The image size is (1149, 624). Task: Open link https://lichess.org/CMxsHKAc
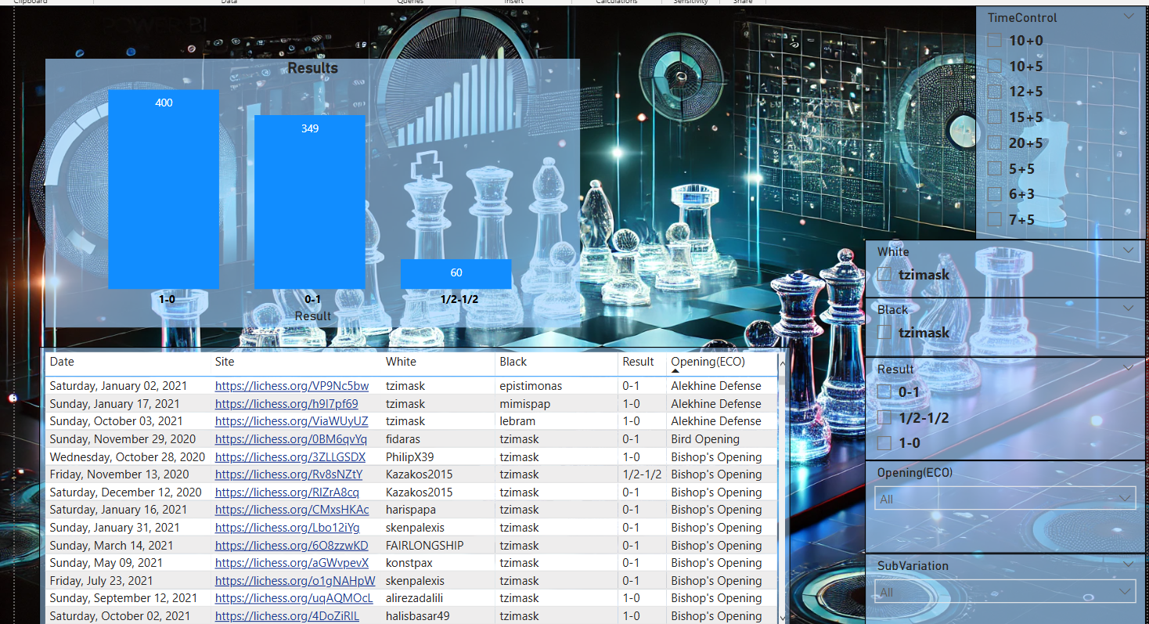coord(292,510)
